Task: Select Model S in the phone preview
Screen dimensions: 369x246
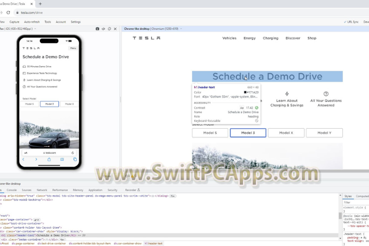Action: [30, 104]
